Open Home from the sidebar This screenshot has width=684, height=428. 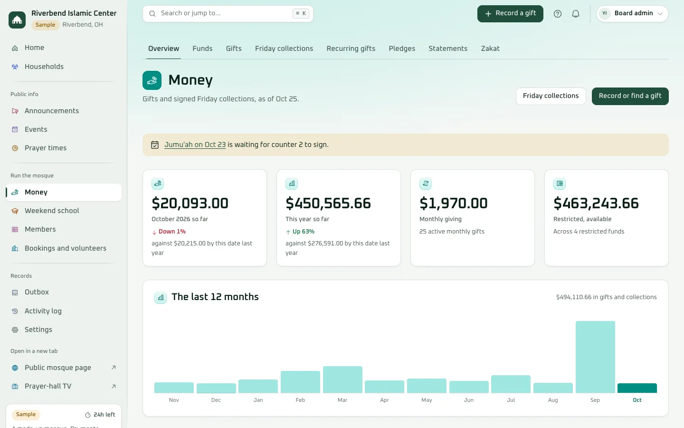[64, 48]
